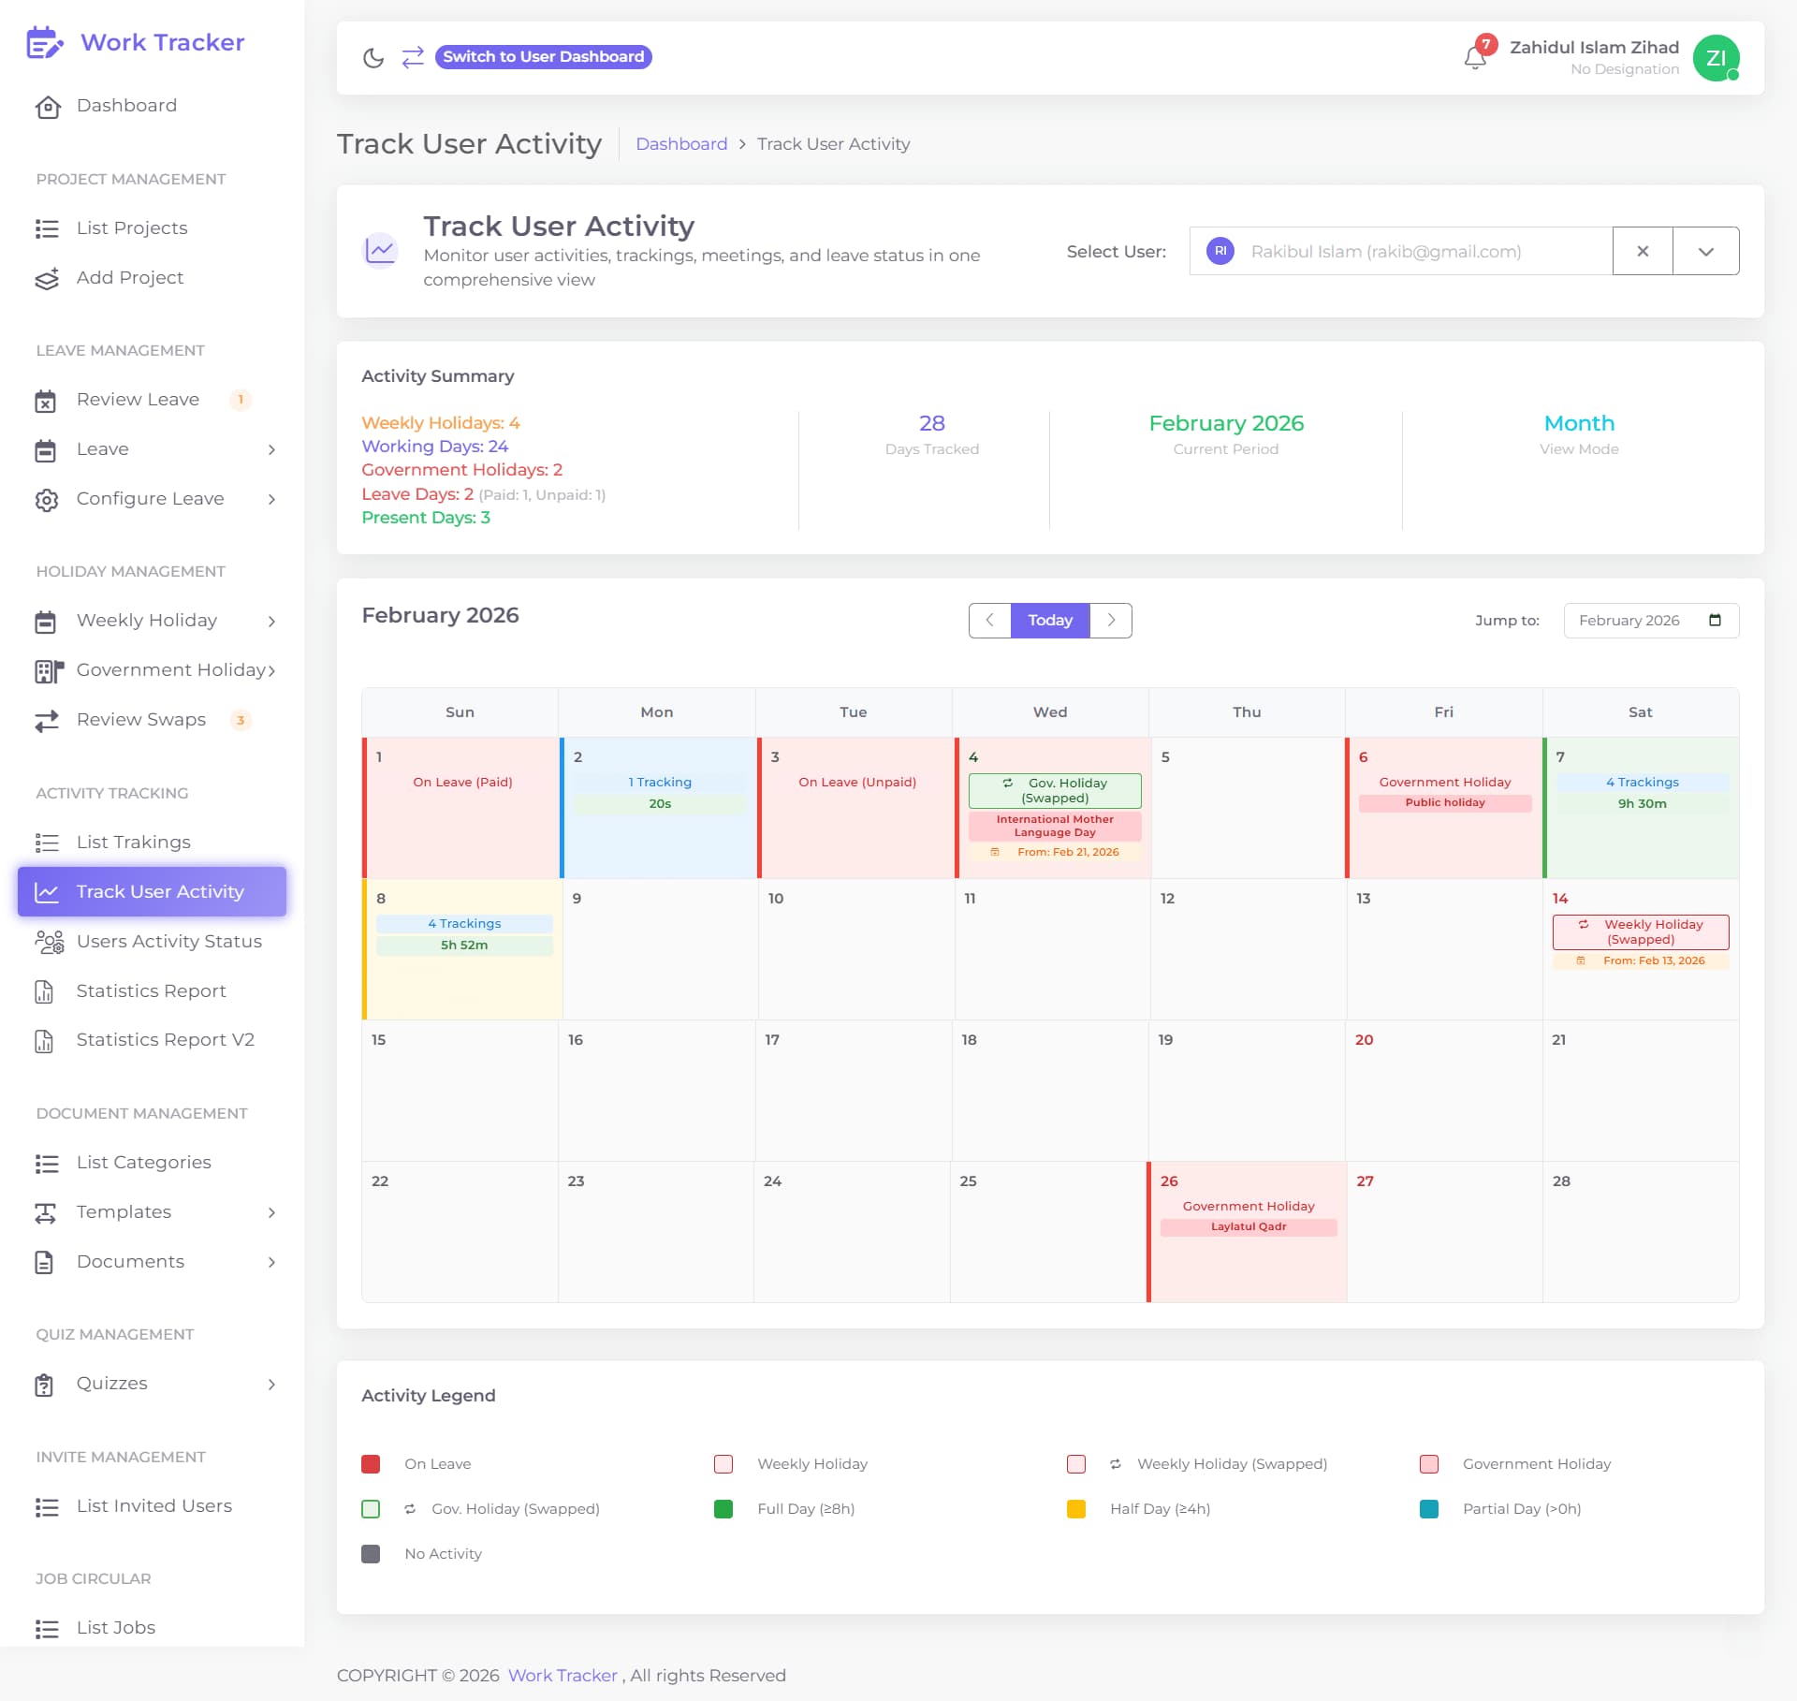Expand the Leave submenu
This screenshot has height=1701, width=1797.
[x=271, y=450]
